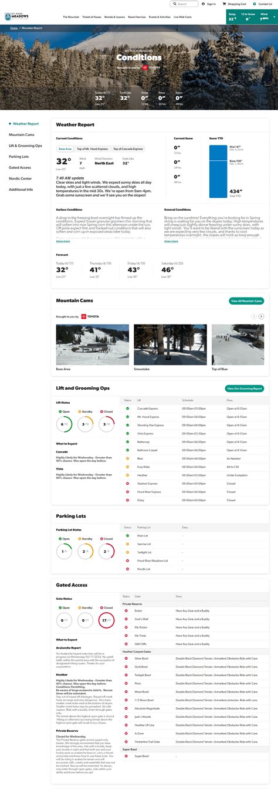
Task: Click the standby status icon beside Blue lift
Action: click(x=127, y=458)
